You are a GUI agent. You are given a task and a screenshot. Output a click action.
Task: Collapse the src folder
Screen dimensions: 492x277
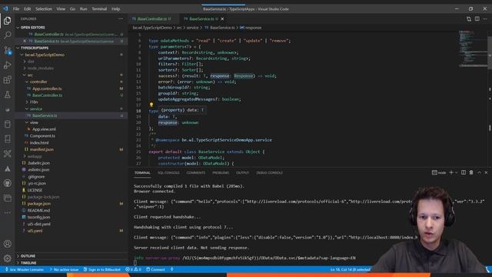25,75
